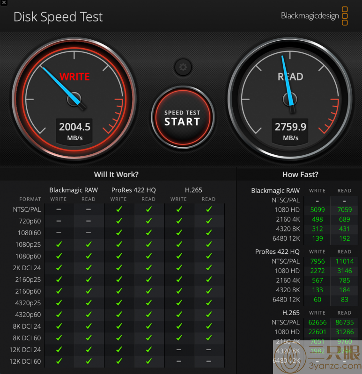The image size is (362, 374).
Task: Click the 1080p60 Blackmagic RAW read checkmark
Action: tap(89, 256)
